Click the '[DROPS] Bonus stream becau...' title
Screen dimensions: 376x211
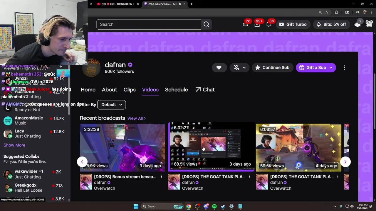(125, 177)
